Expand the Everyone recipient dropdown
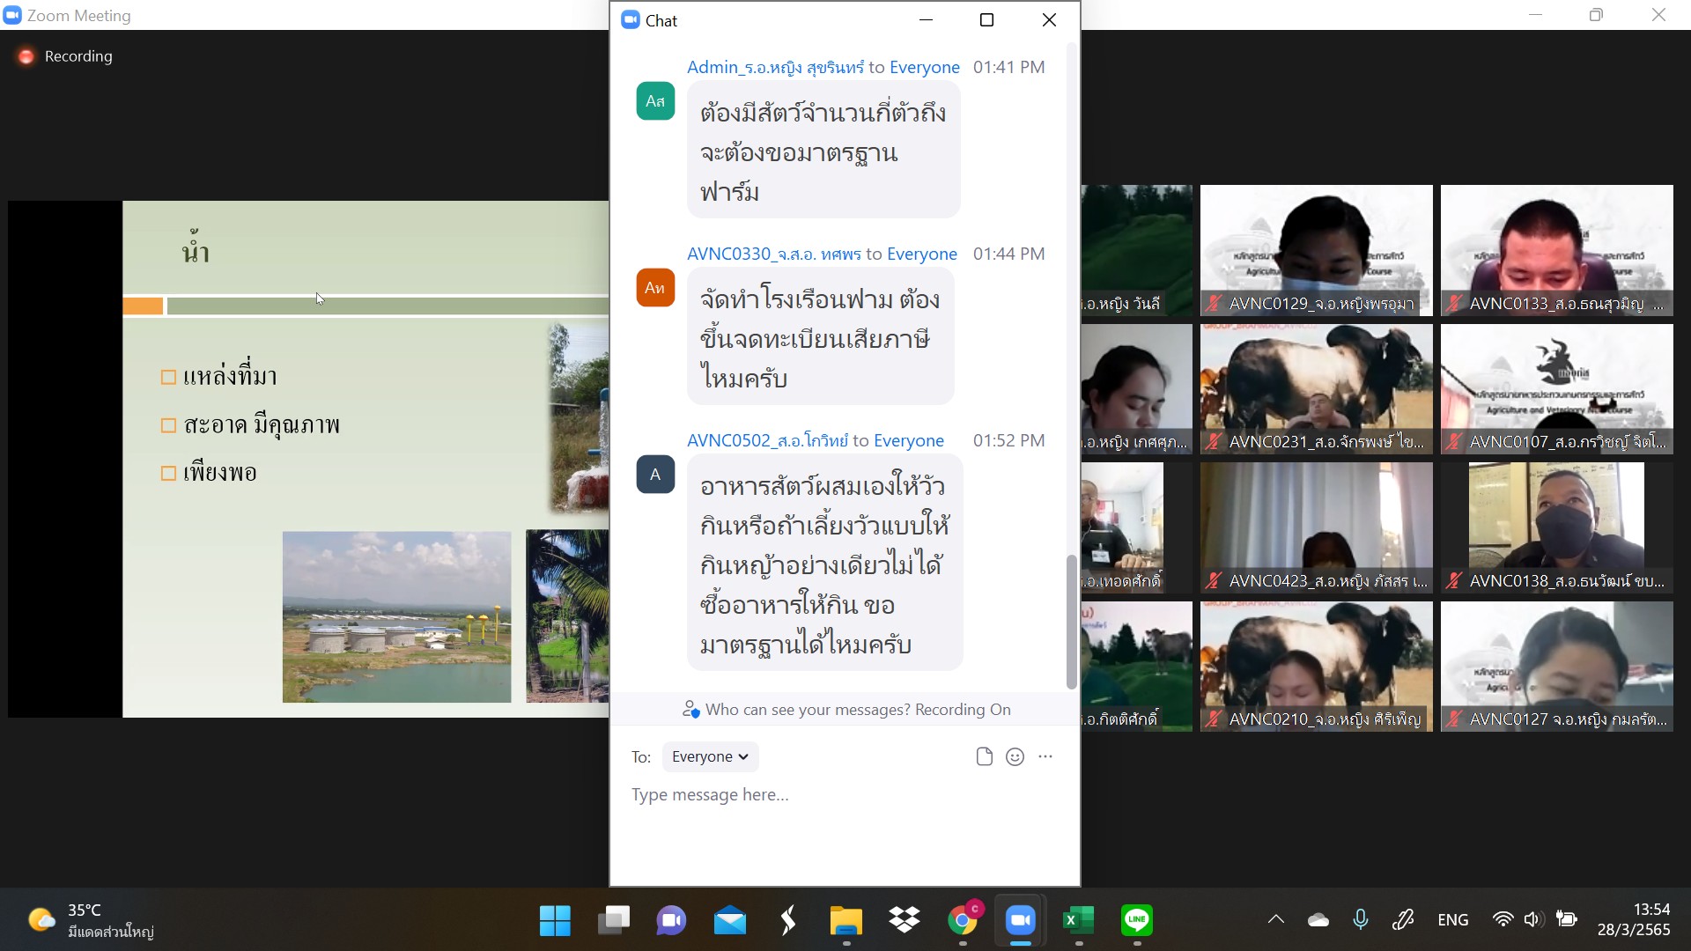 [x=710, y=756]
